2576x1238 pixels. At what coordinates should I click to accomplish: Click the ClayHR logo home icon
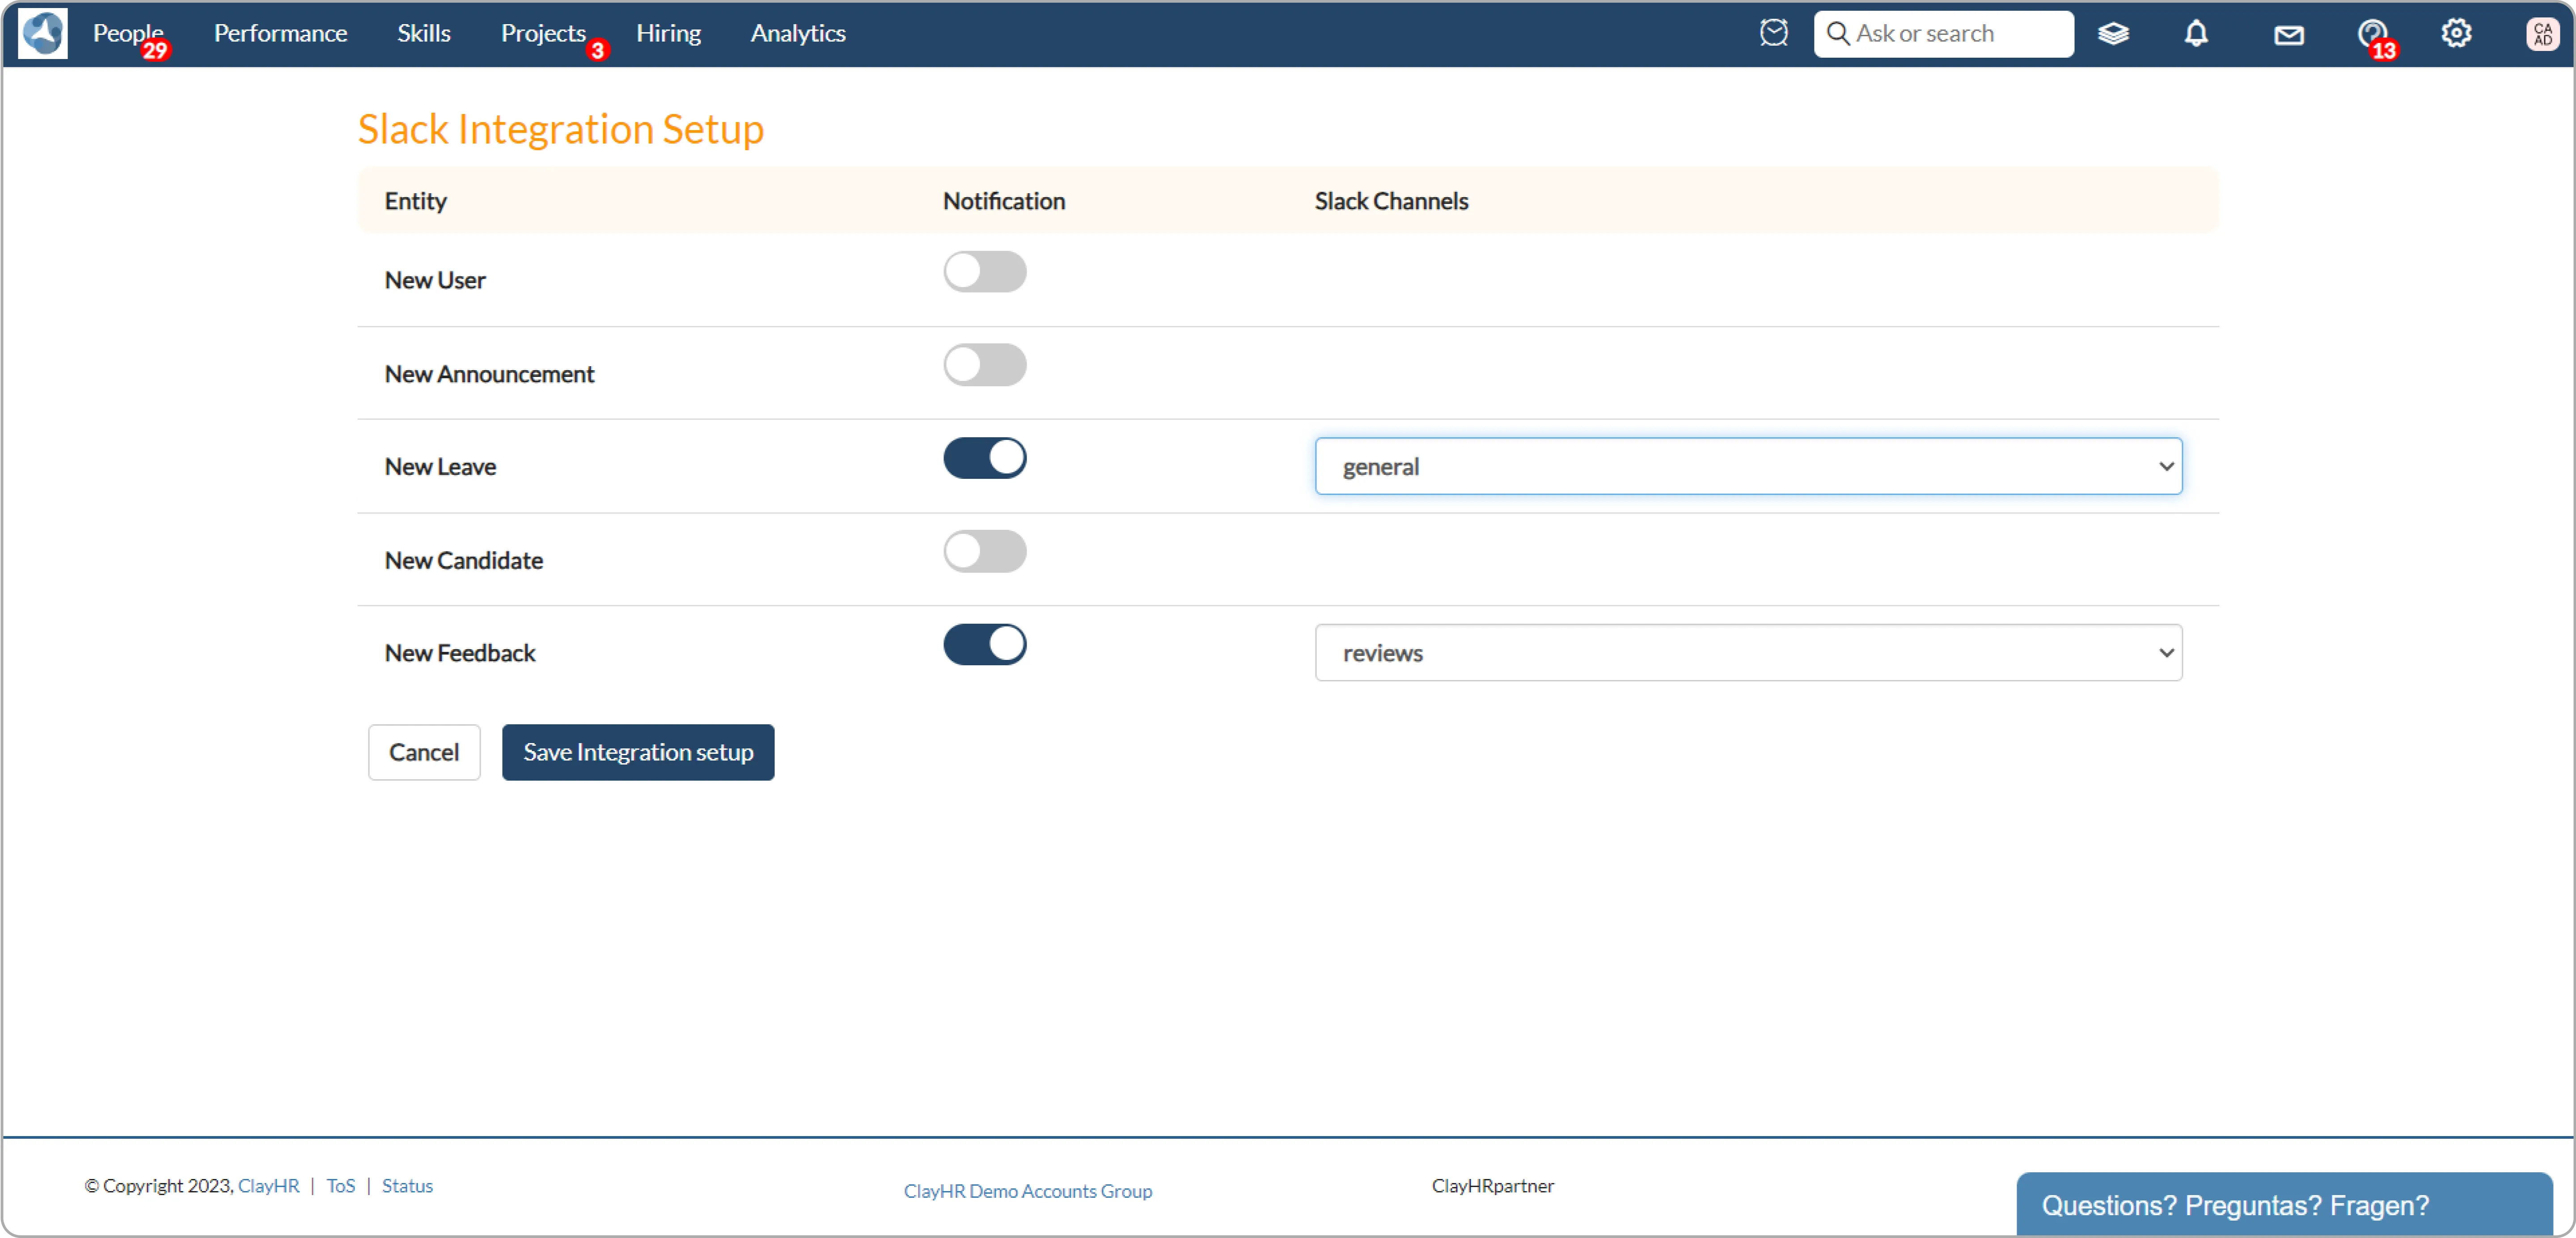[43, 33]
